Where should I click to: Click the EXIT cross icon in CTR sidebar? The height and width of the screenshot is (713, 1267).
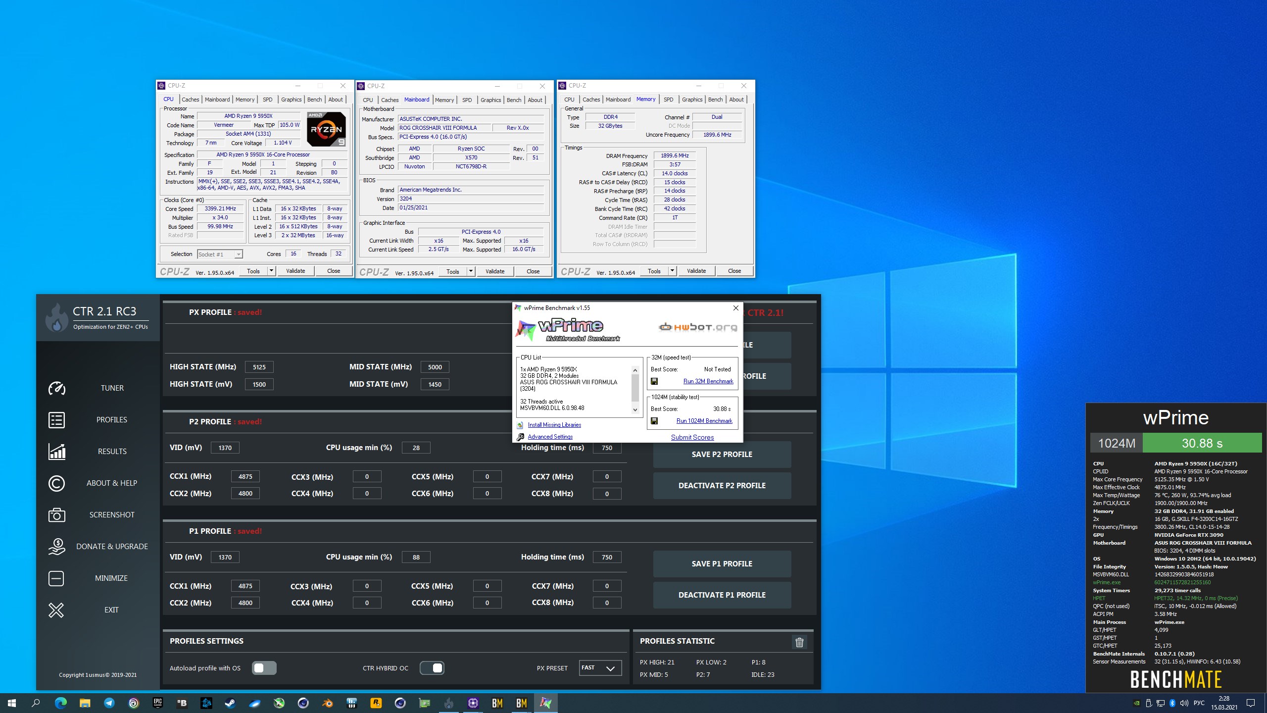[56, 610]
